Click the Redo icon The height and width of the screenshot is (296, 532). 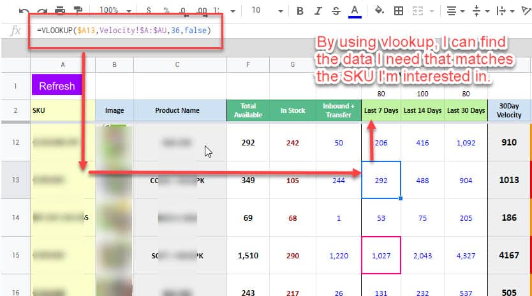point(42,11)
